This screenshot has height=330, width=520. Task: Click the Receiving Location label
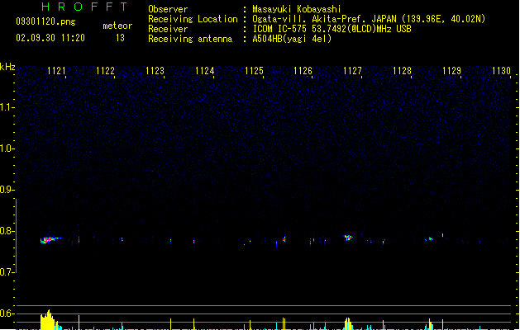[193, 19]
